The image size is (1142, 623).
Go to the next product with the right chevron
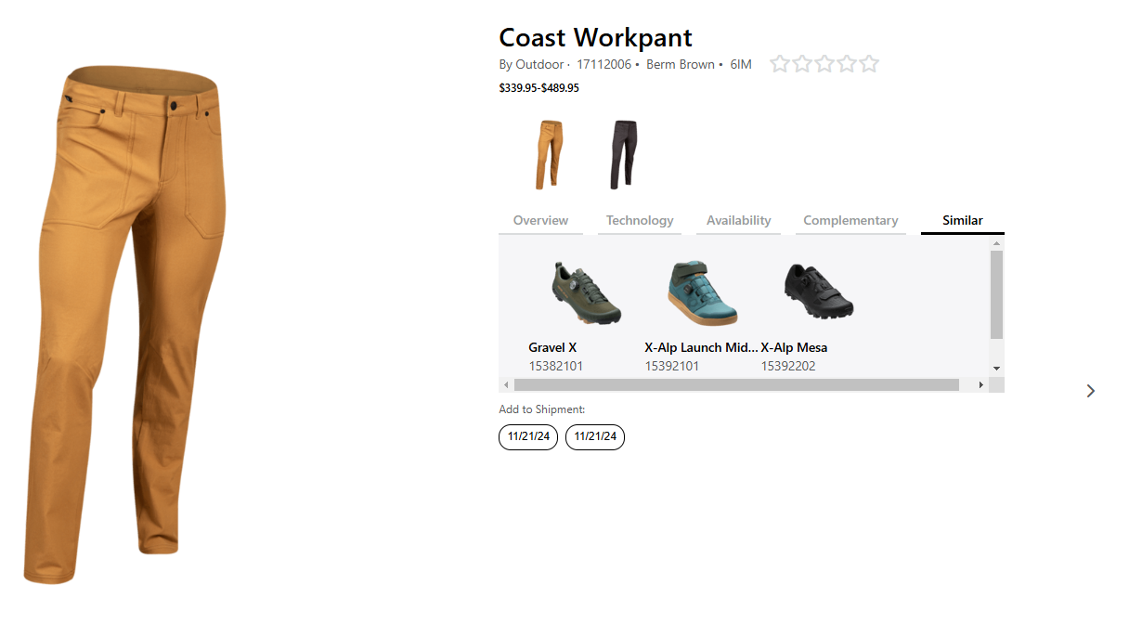[x=1091, y=391]
